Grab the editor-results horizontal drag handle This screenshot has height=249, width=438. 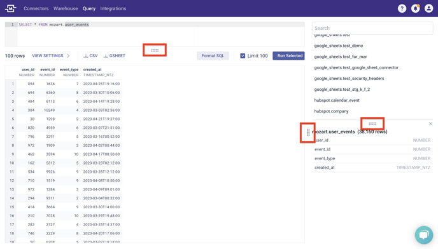coord(155,50)
